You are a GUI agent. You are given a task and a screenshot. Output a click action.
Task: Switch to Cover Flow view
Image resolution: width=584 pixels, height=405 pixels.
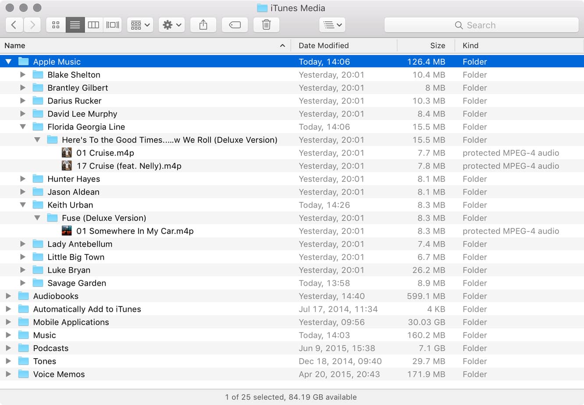[113, 25]
